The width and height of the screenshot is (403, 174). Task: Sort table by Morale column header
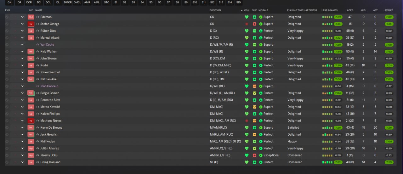point(263,10)
